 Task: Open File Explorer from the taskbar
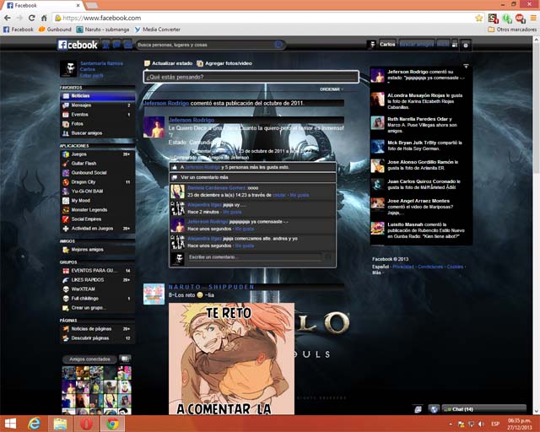coord(60,424)
